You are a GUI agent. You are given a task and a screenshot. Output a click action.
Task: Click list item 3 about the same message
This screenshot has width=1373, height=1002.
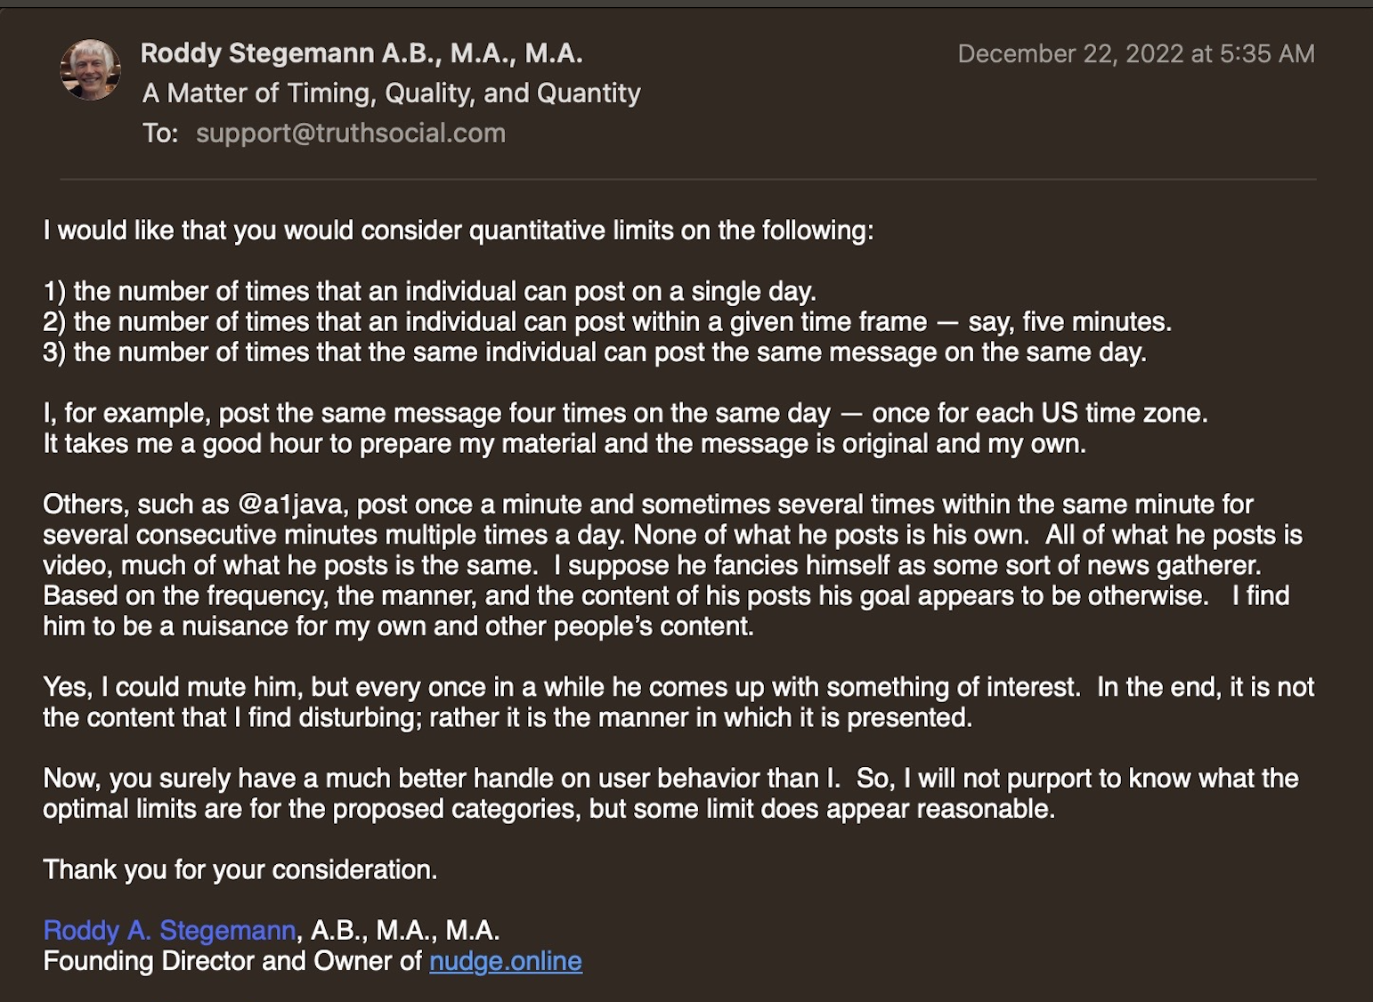click(594, 352)
